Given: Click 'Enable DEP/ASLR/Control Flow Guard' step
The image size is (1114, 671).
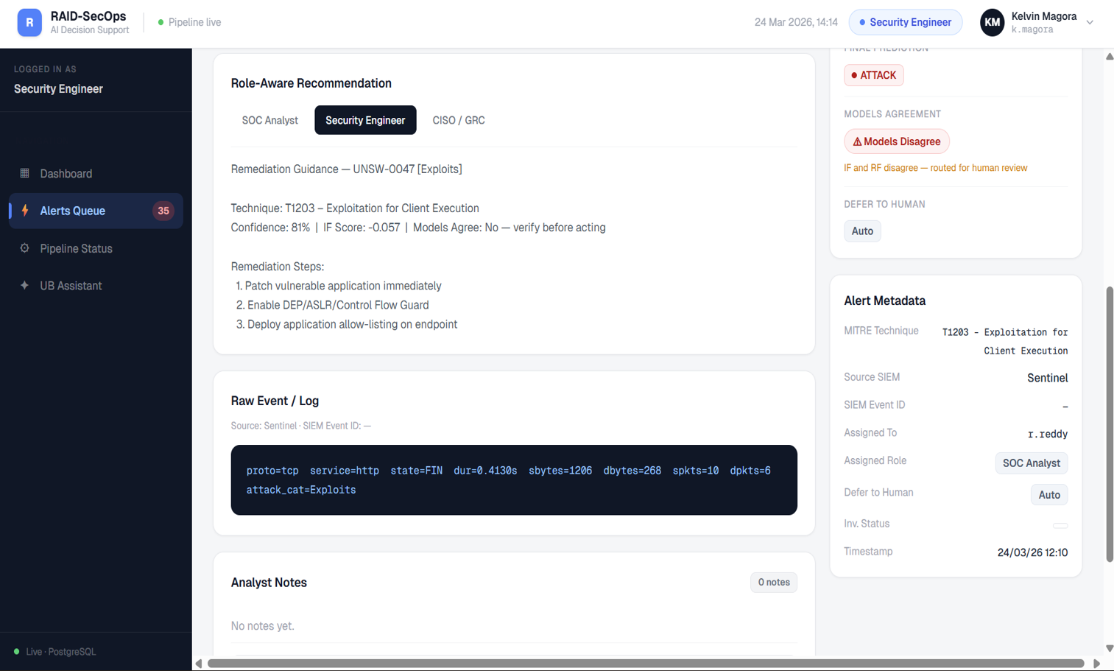Looking at the screenshot, I should [x=333, y=305].
